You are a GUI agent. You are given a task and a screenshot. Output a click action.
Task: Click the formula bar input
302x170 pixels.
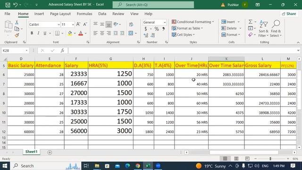tap(183, 51)
